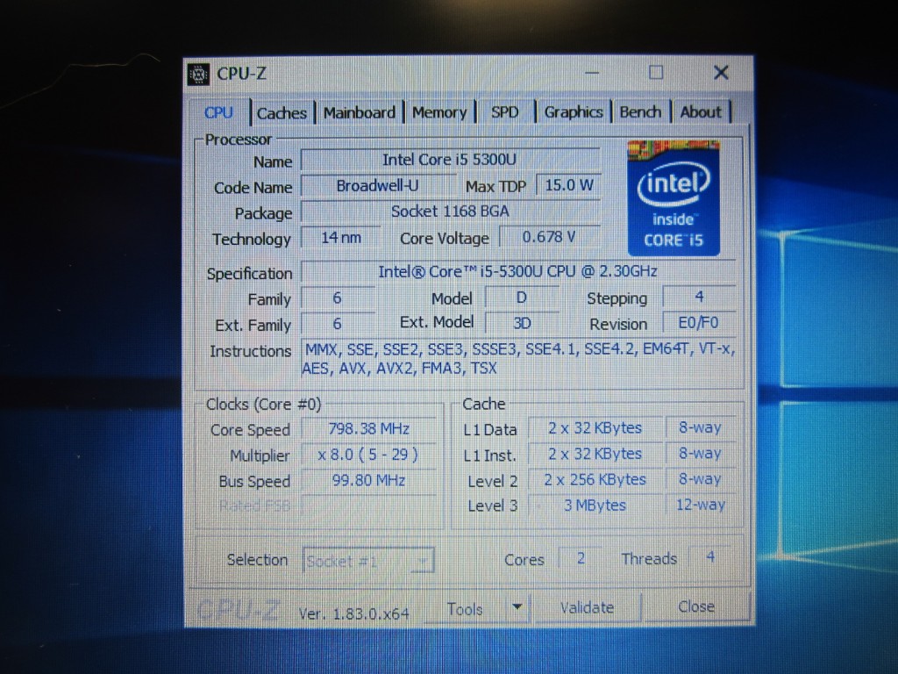
Task: Select the CPU tab
Action: [x=218, y=112]
